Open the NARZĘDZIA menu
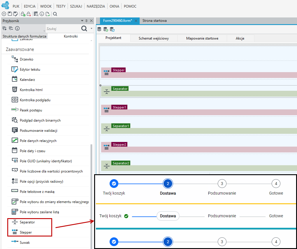The image size is (297, 249). point(96,6)
